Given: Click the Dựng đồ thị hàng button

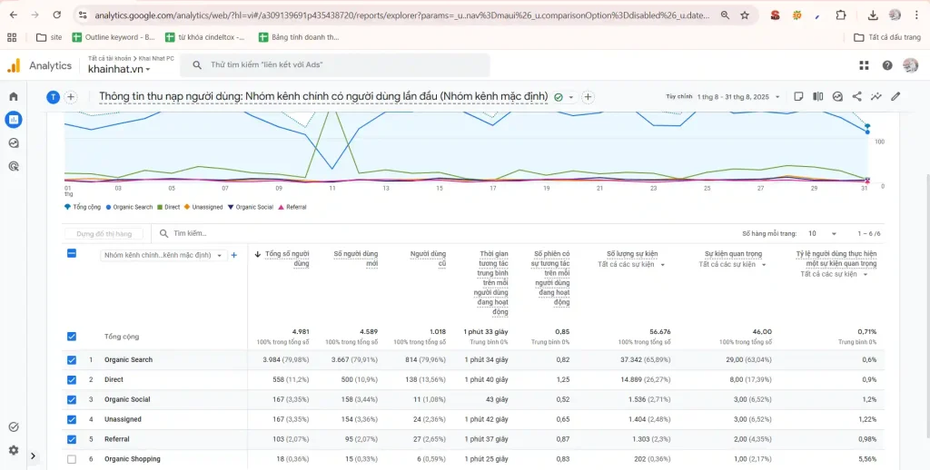Looking at the screenshot, I should 104,233.
